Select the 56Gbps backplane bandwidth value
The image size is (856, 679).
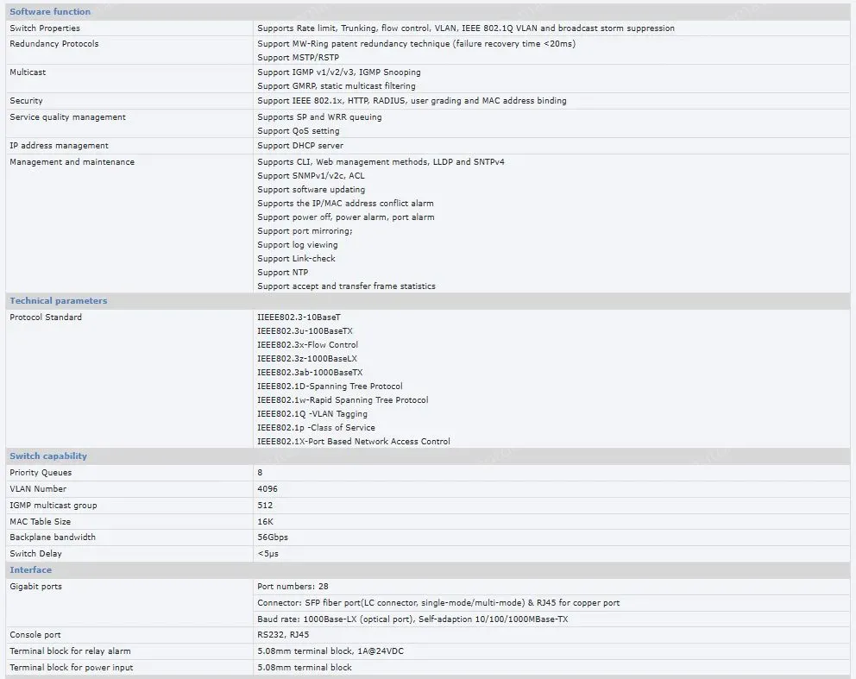tap(273, 538)
